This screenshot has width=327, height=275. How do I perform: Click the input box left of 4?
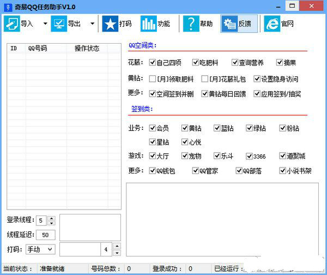pyautogui.click(x=80, y=249)
